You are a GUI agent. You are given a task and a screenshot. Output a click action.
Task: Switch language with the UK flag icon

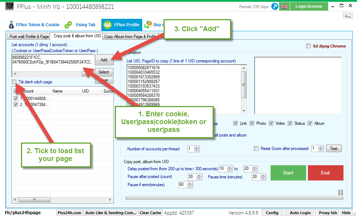click(284, 7)
